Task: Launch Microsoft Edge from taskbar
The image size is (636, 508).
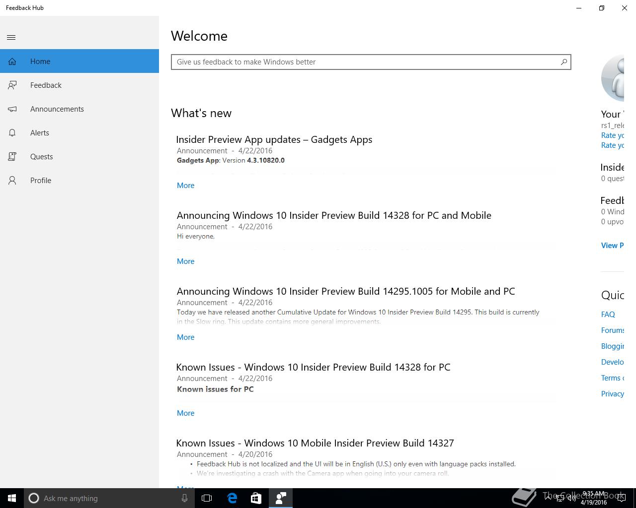Action: (232, 498)
